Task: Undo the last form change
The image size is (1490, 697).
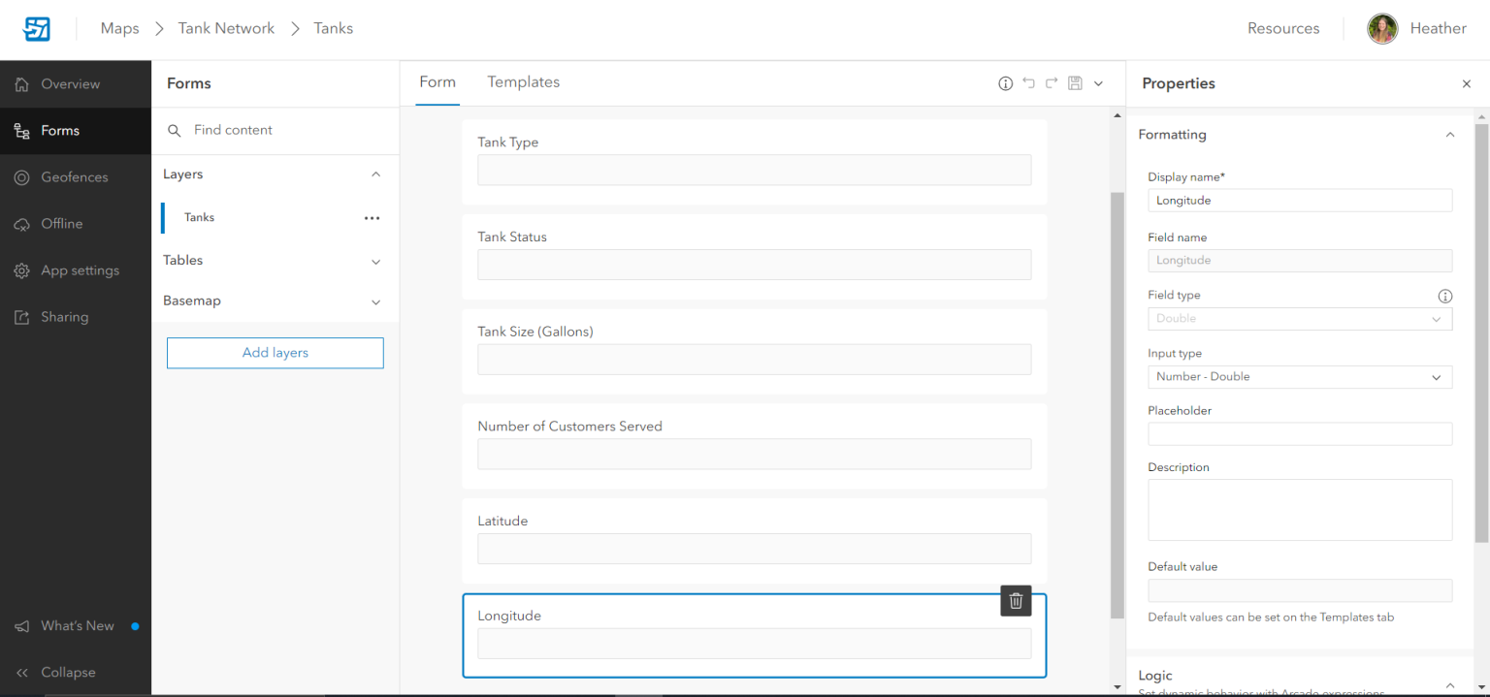Action: (1028, 83)
